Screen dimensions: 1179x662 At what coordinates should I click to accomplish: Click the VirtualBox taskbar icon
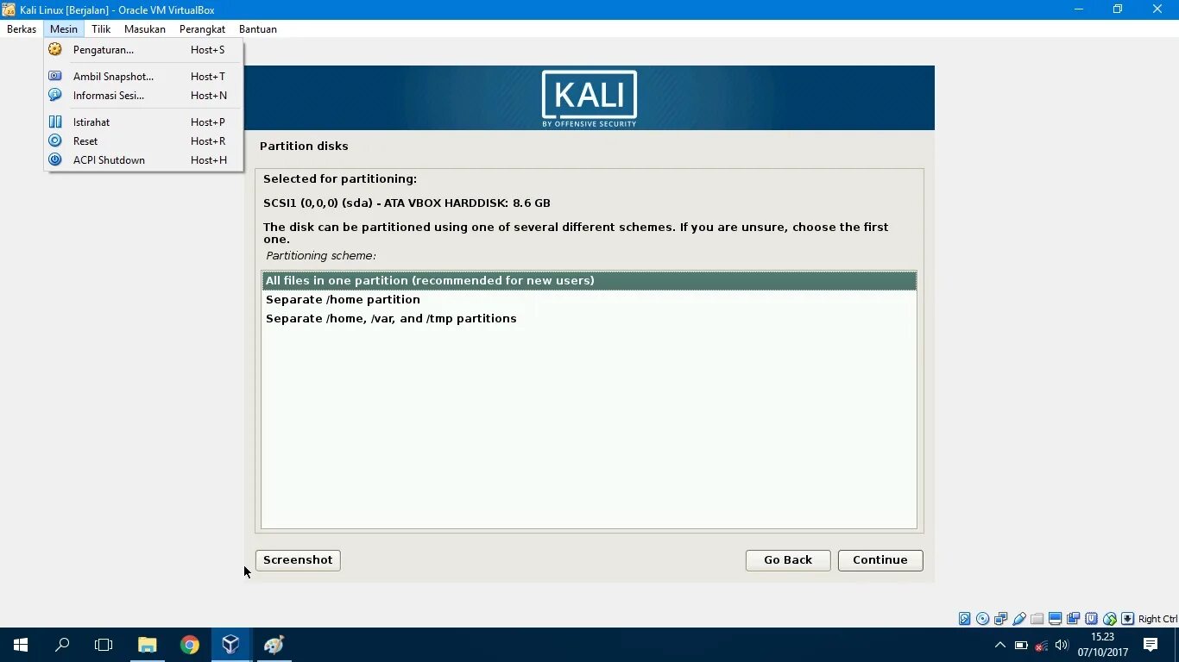[x=230, y=645]
